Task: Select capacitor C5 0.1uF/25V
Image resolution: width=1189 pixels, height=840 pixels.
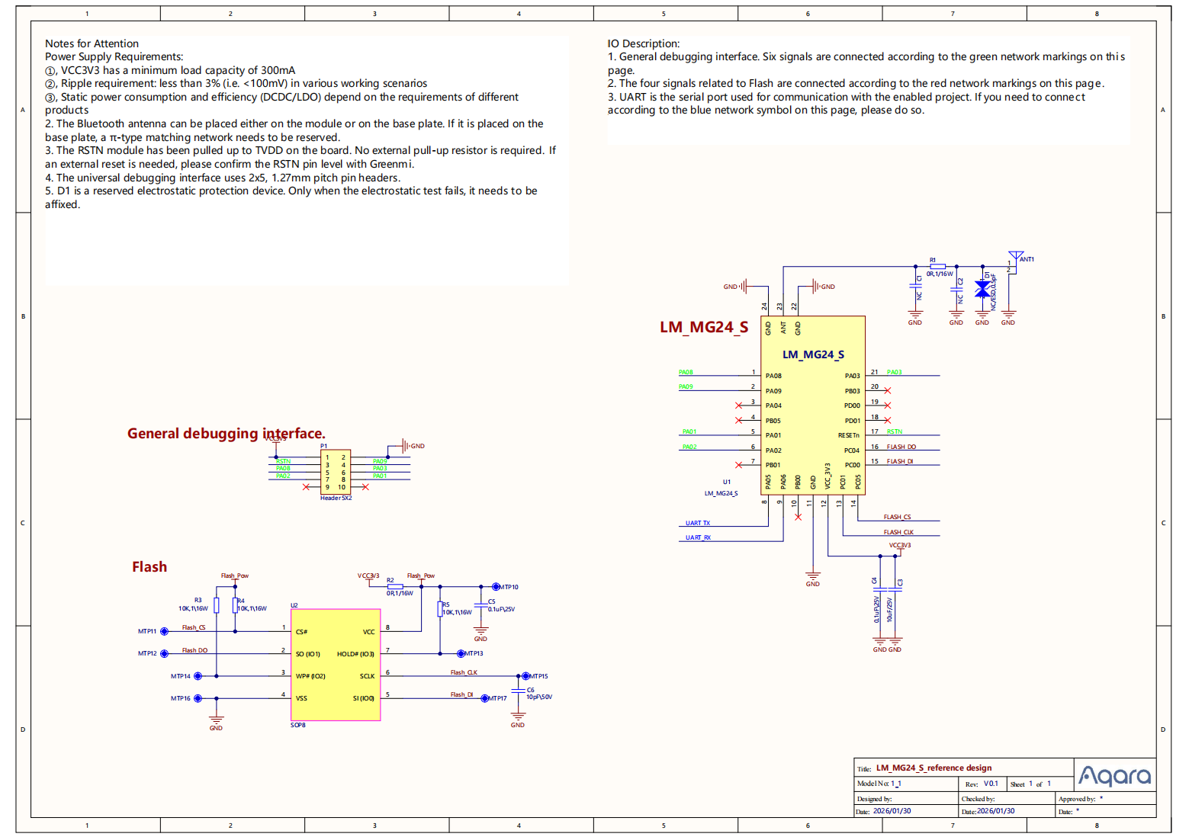Action: tap(480, 605)
